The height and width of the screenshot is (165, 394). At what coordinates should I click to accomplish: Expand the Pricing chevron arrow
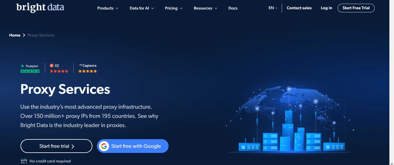(181, 8)
